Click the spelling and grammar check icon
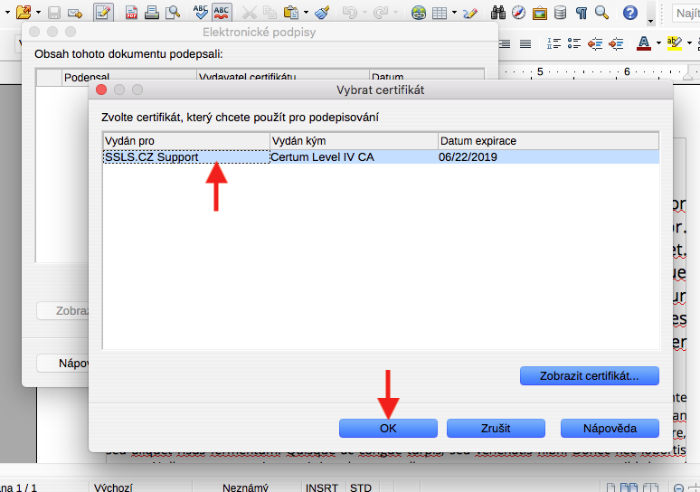 [200, 12]
